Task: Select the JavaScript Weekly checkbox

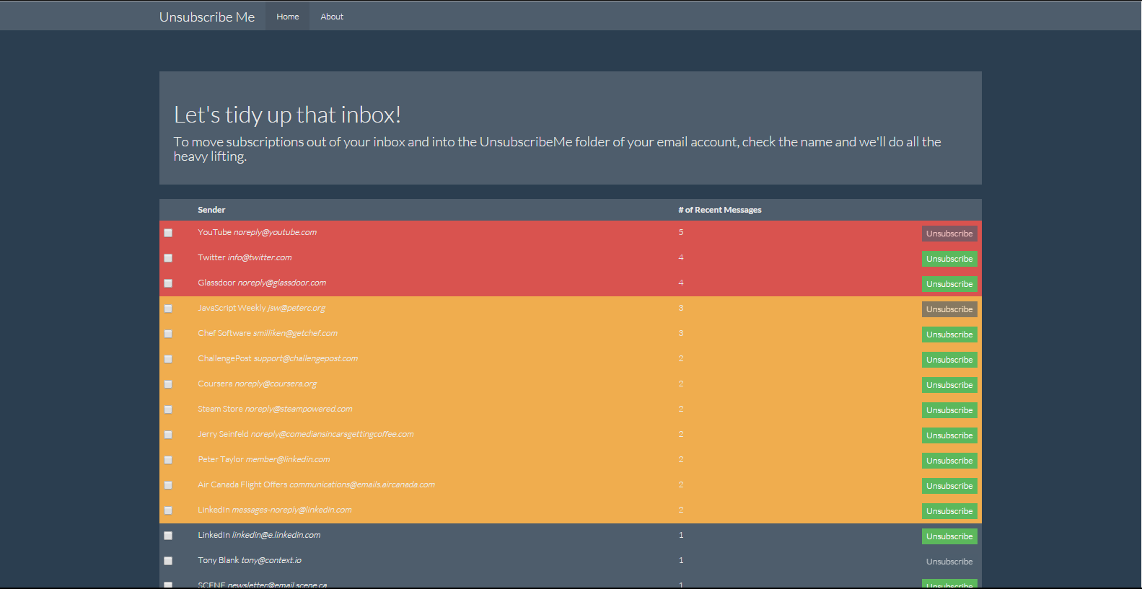Action: 168,309
